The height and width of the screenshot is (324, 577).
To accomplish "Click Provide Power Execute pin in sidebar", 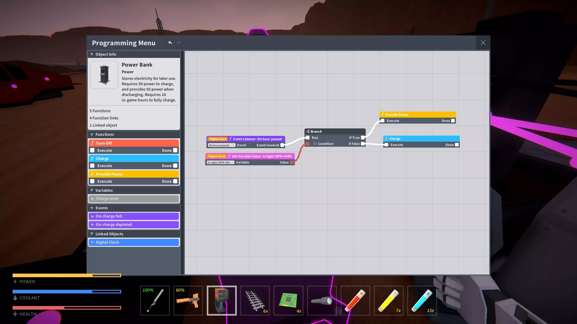I will tap(93, 181).
